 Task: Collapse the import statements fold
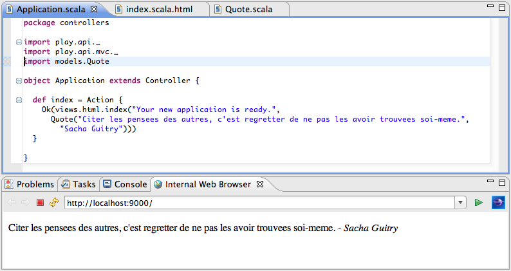19,42
